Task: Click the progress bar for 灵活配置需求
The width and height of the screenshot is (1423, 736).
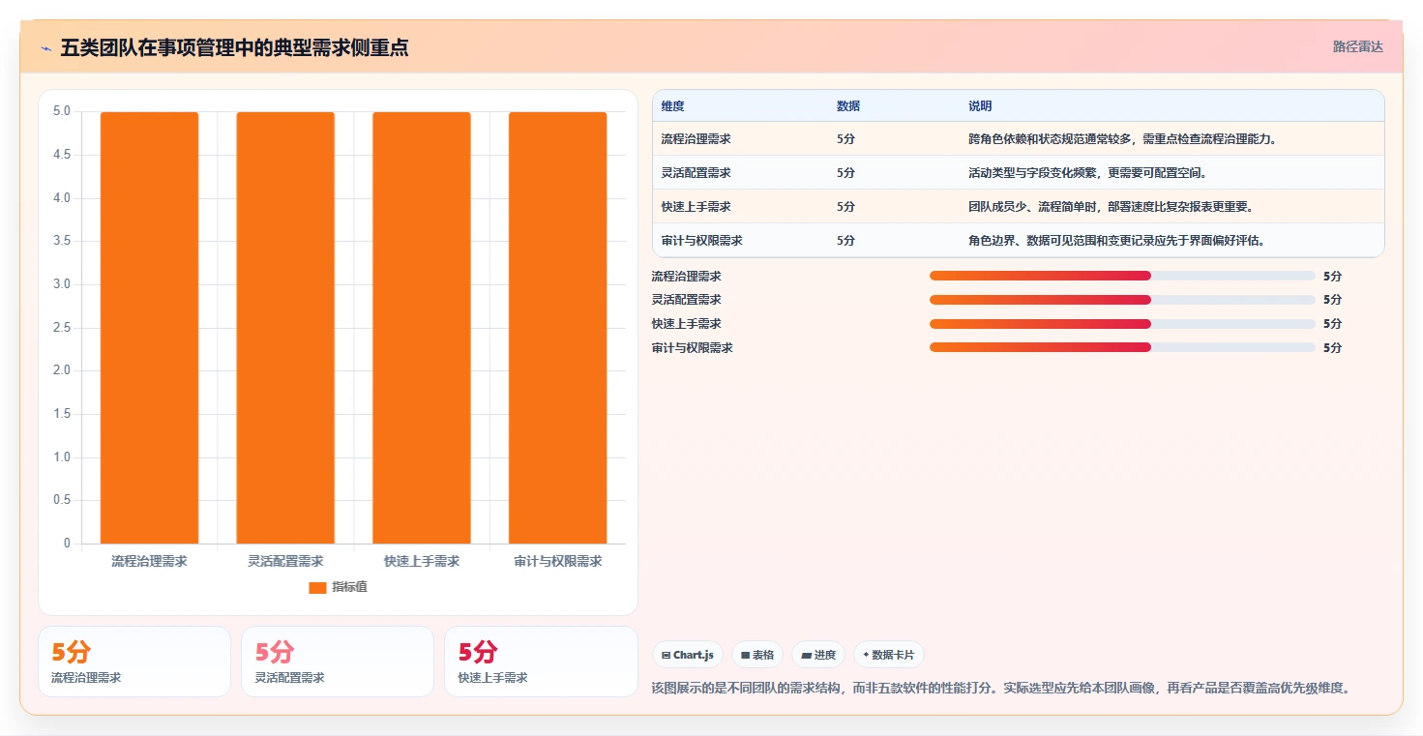Action: pos(1122,300)
